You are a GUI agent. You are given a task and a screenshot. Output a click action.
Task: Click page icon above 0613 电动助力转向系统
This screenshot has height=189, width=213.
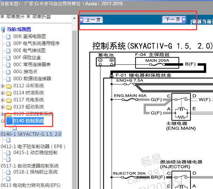(x=8, y=179)
